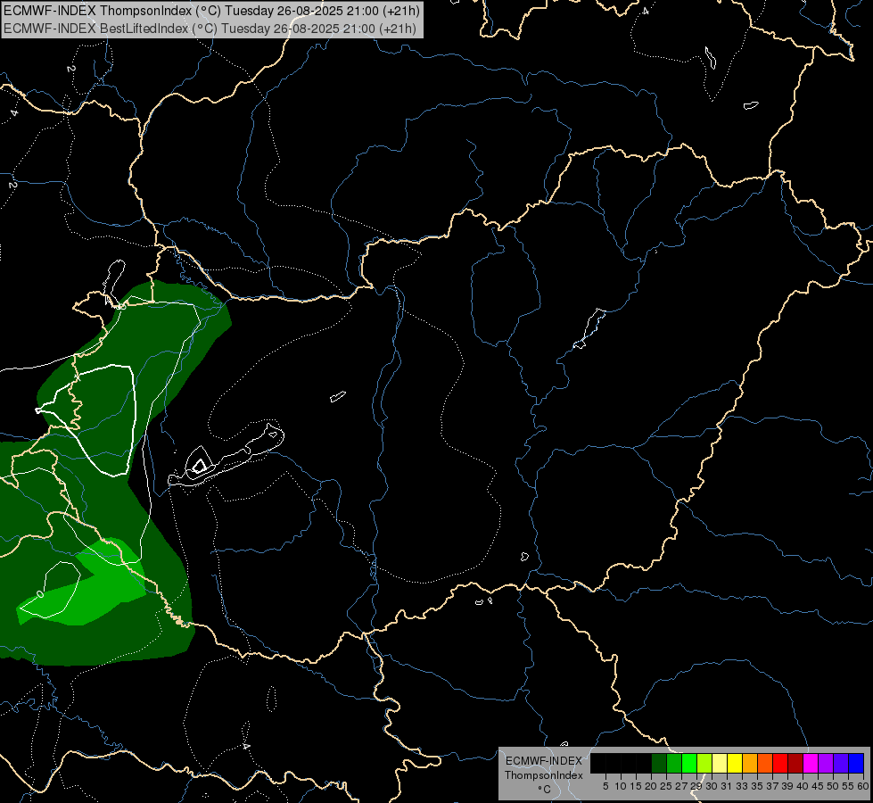Click the legend's ThompsonIndex label

pyautogui.click(x=544, y=775)
